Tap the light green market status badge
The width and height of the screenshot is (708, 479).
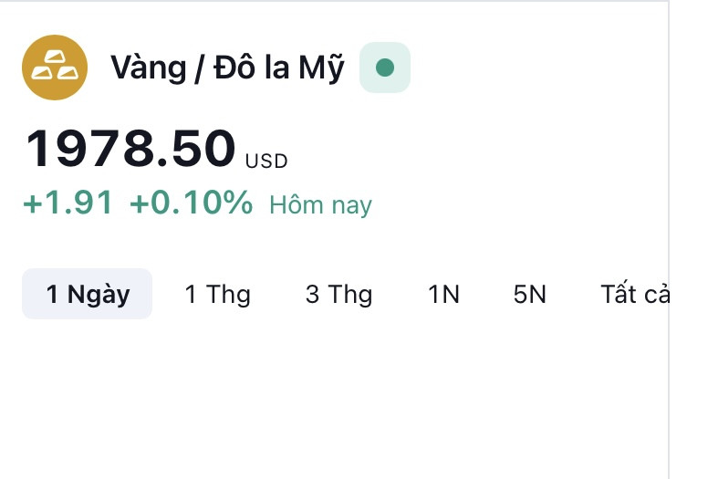click(x=385, y=68)
